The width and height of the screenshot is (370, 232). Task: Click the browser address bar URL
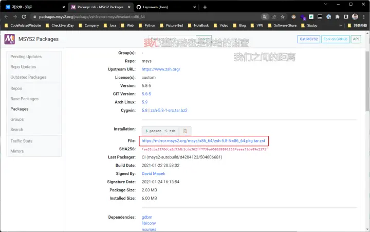pyautogui.click(x=92, y=17)
